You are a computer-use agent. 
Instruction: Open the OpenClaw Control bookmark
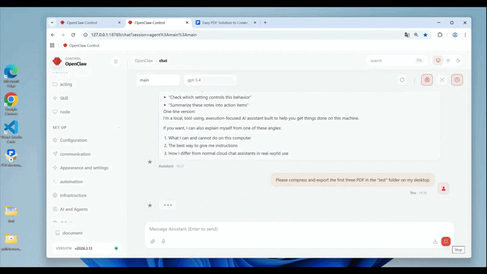pos(81,45)
